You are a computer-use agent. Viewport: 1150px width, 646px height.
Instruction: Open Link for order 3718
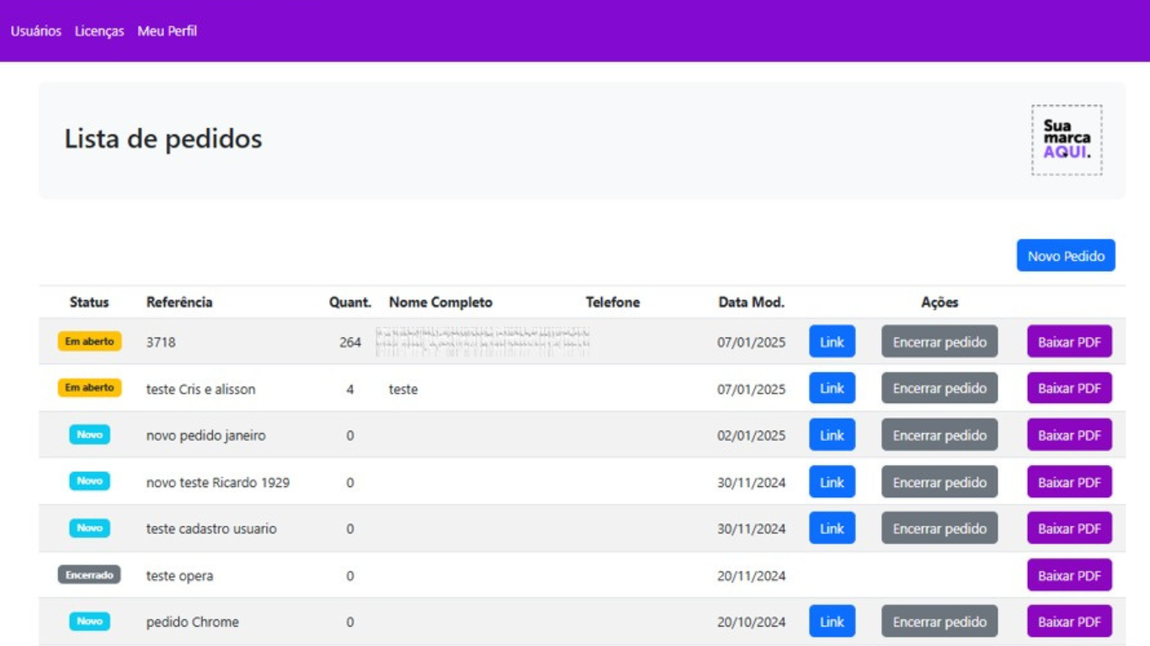[832, 342]
